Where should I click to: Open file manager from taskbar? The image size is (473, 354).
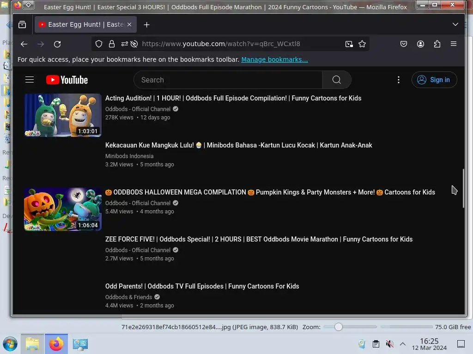(x=32, y=344)
